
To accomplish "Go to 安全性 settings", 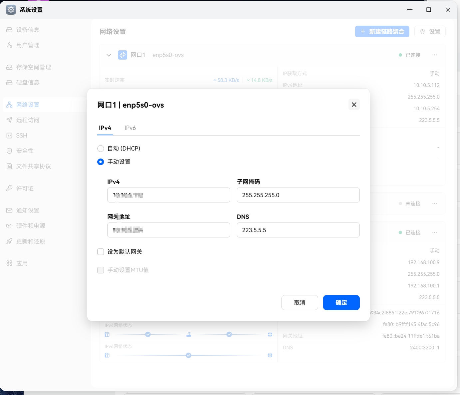I will (x=25, y=151).
